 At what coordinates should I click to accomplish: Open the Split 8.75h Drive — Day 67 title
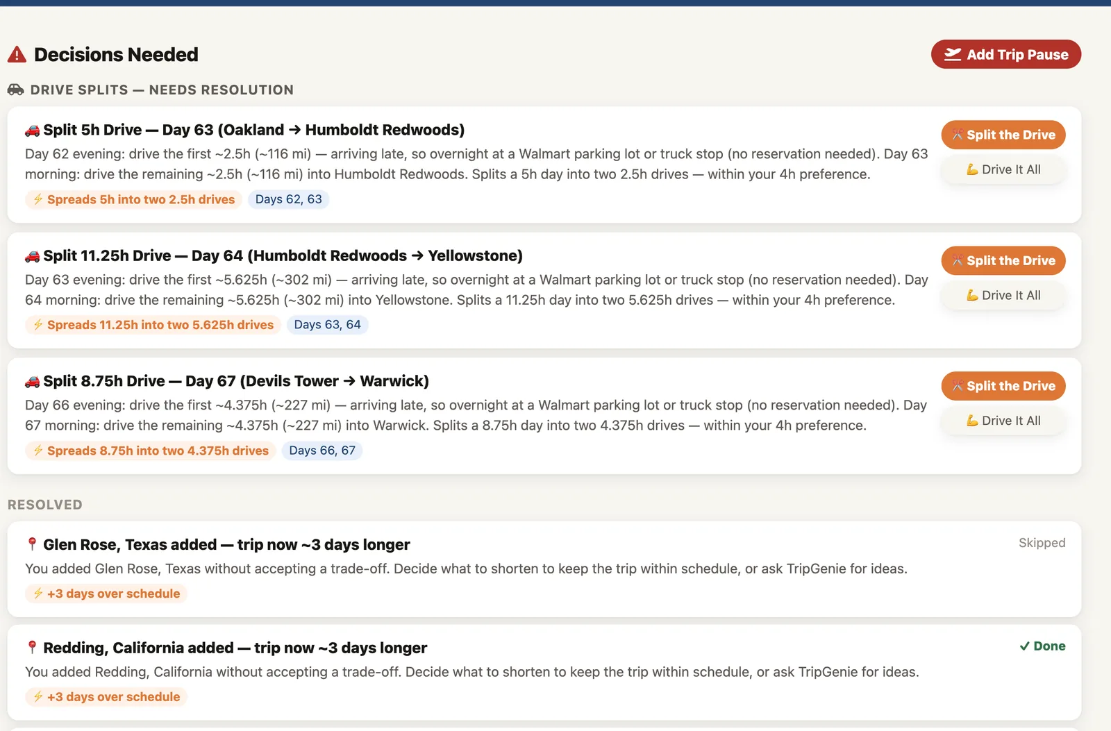click(x=236, y=381)
